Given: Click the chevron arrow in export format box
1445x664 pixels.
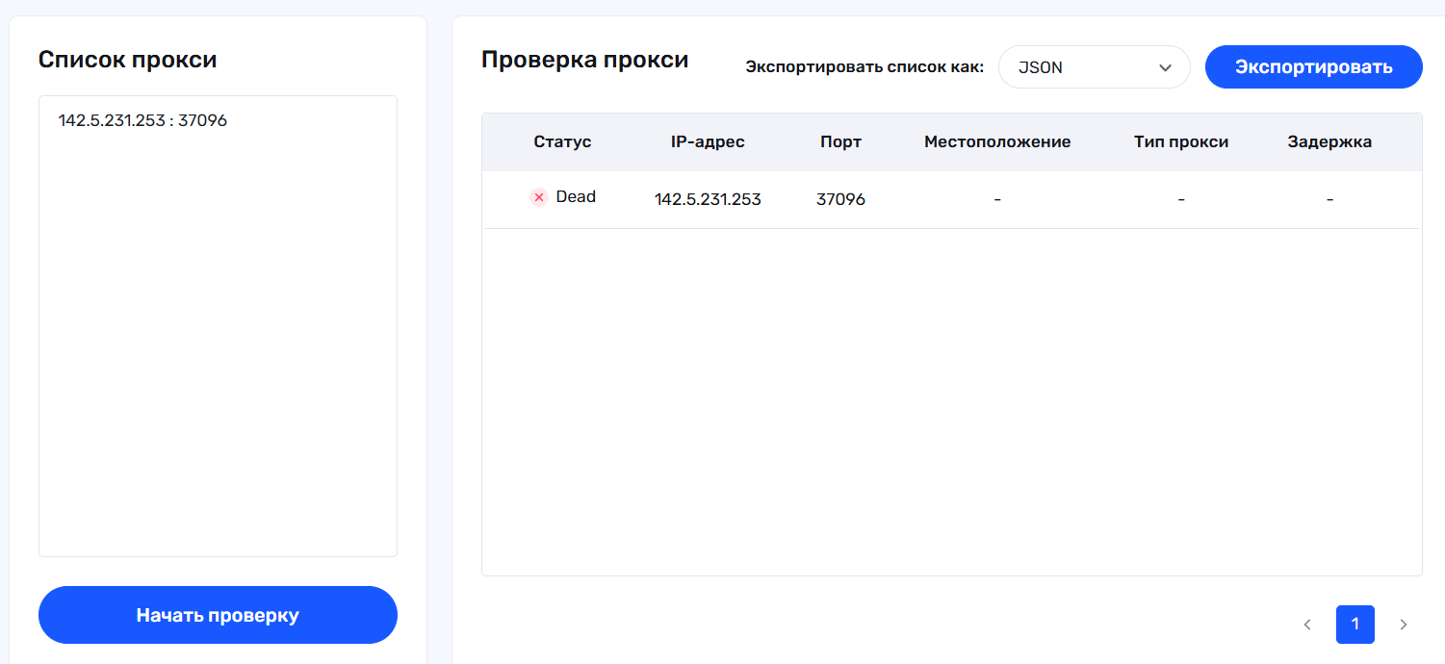Looking at the screenshot, I should point(1165,68).
